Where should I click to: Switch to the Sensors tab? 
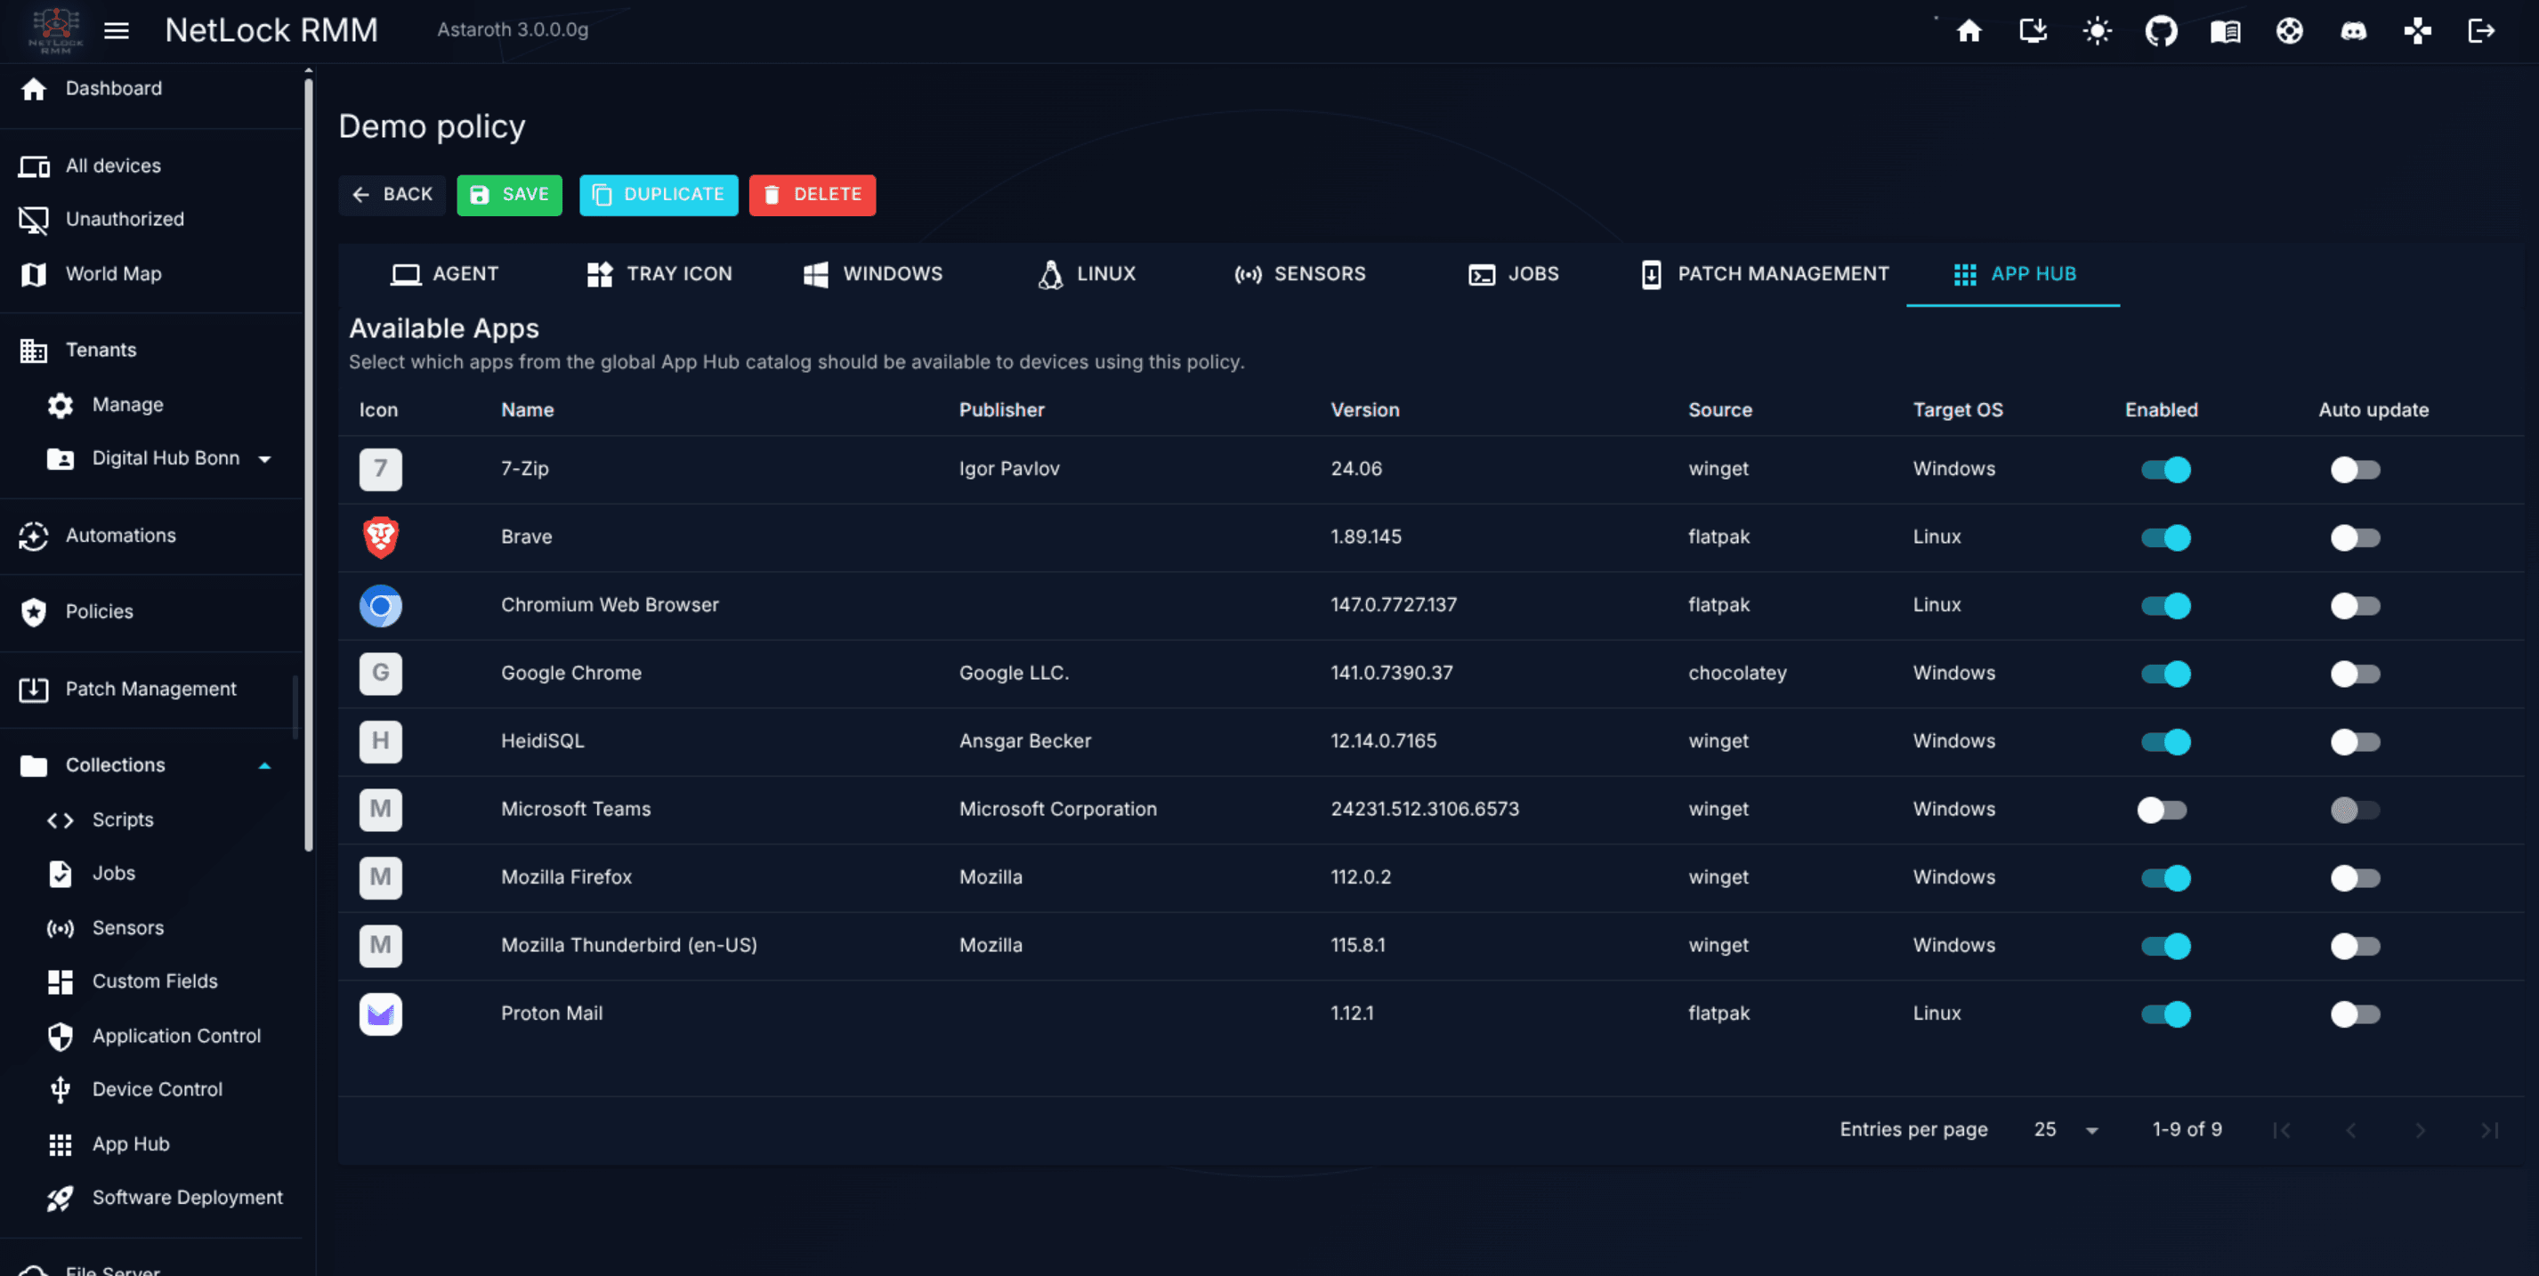coord(1300,274)
